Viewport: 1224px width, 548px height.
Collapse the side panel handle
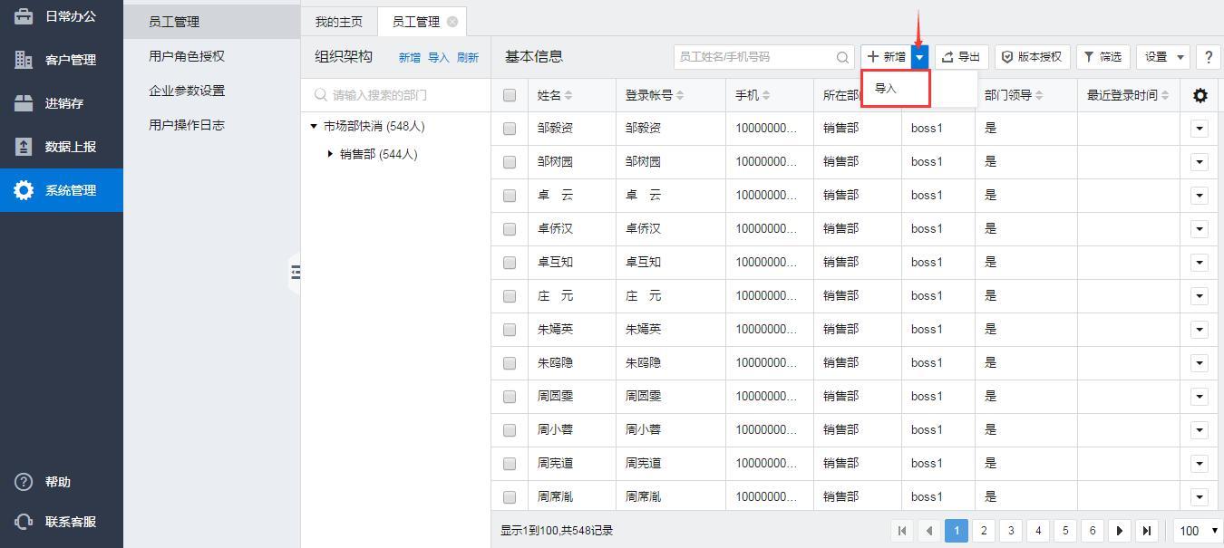[x=295, y=272]
